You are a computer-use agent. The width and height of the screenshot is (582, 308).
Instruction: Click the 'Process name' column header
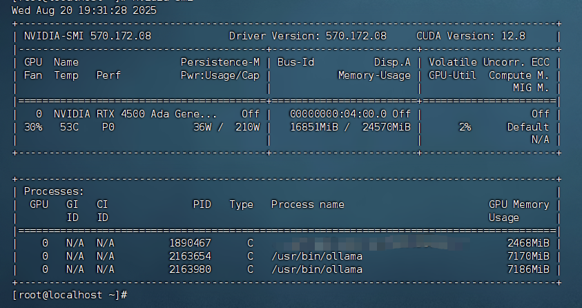click(308, 204)
